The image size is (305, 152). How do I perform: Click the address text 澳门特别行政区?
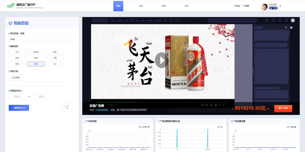coord(124,110)
